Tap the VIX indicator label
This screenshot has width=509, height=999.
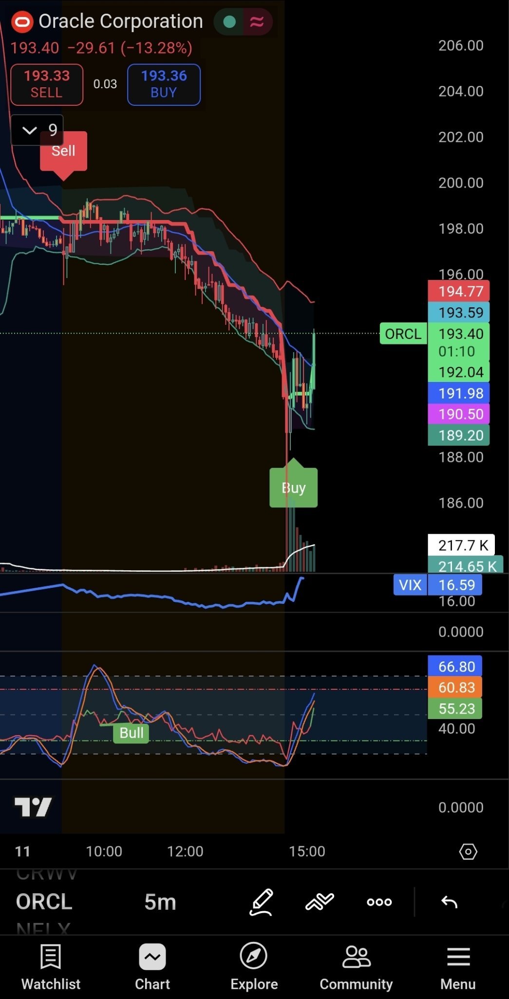[x=410, y=585]
